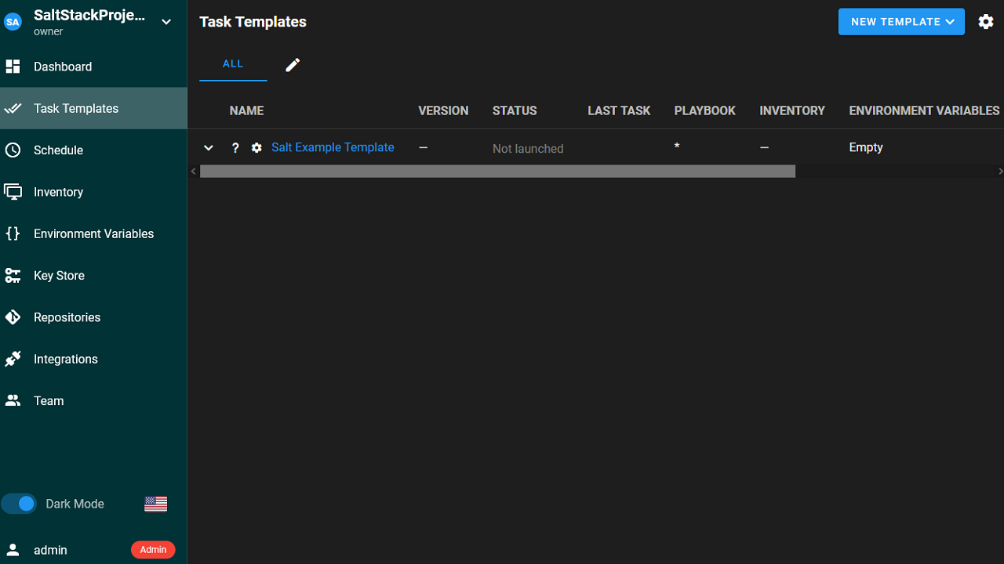Click the Integrations plug icon
This screenshot has width=1004, height=564.
pos(13,359)
